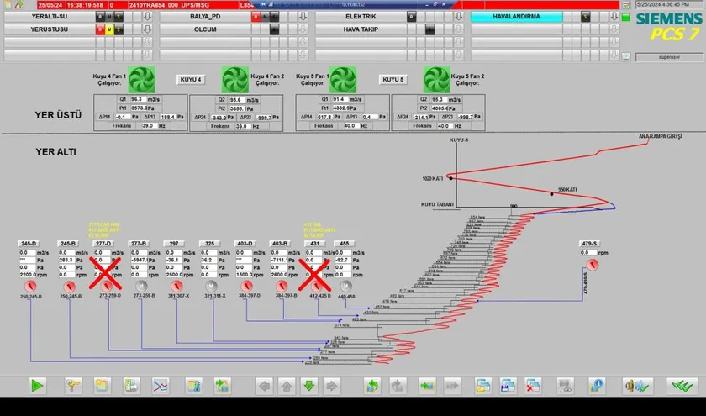
Task: Click the 479-S red fan motor symbol
Action: pos(594,265)
